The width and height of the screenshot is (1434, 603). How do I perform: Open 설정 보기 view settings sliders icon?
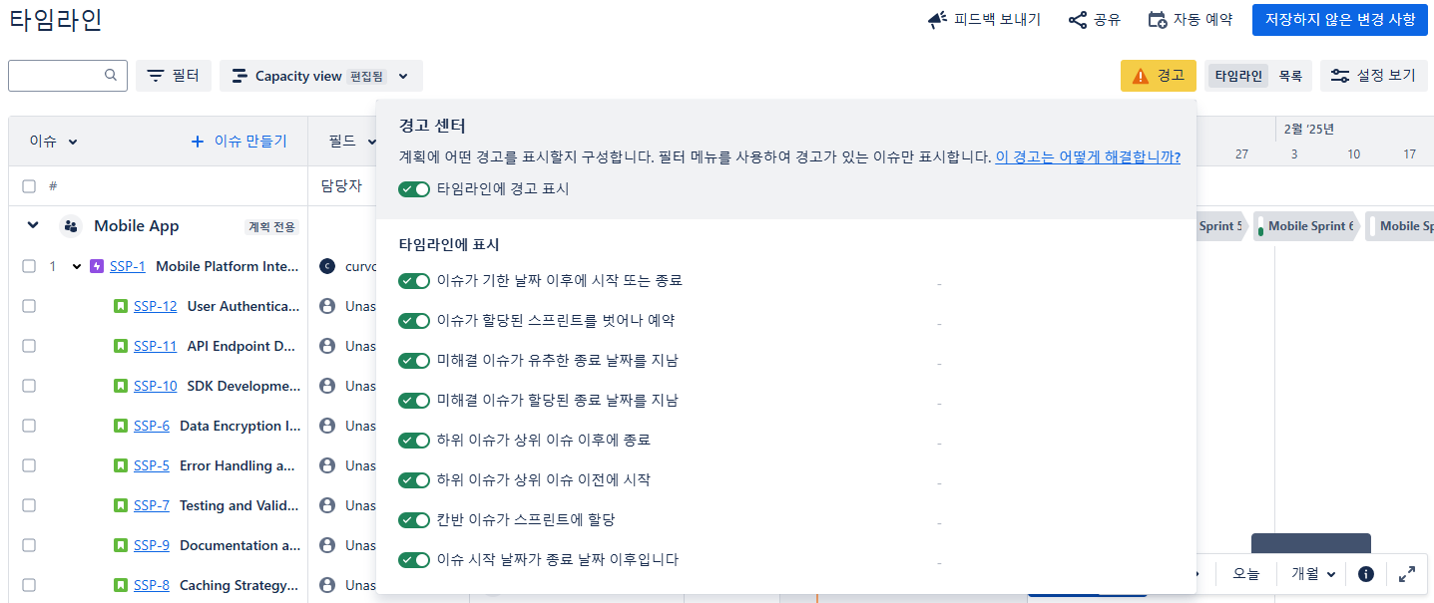pos(1340,76)
